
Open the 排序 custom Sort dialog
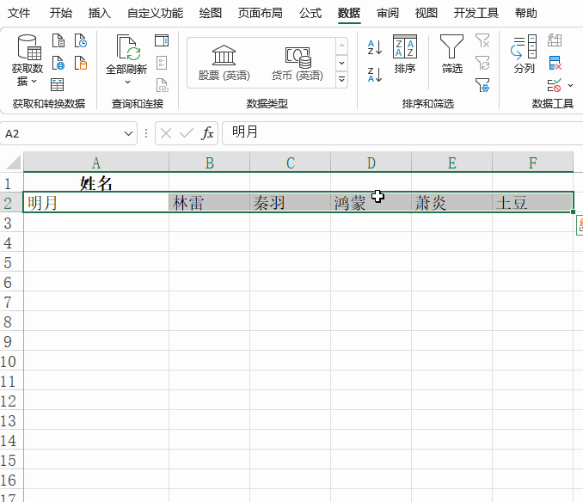(x=405, y=54)
